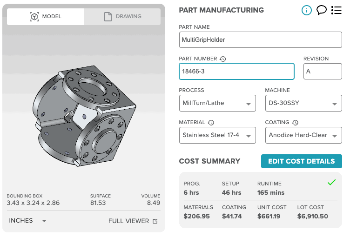This screenshot has height=237, width=350.
Task: Click the history icon beside Part Number
Action: 223,59
